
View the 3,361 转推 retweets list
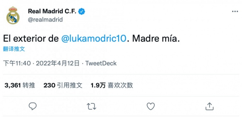[20, 85]
